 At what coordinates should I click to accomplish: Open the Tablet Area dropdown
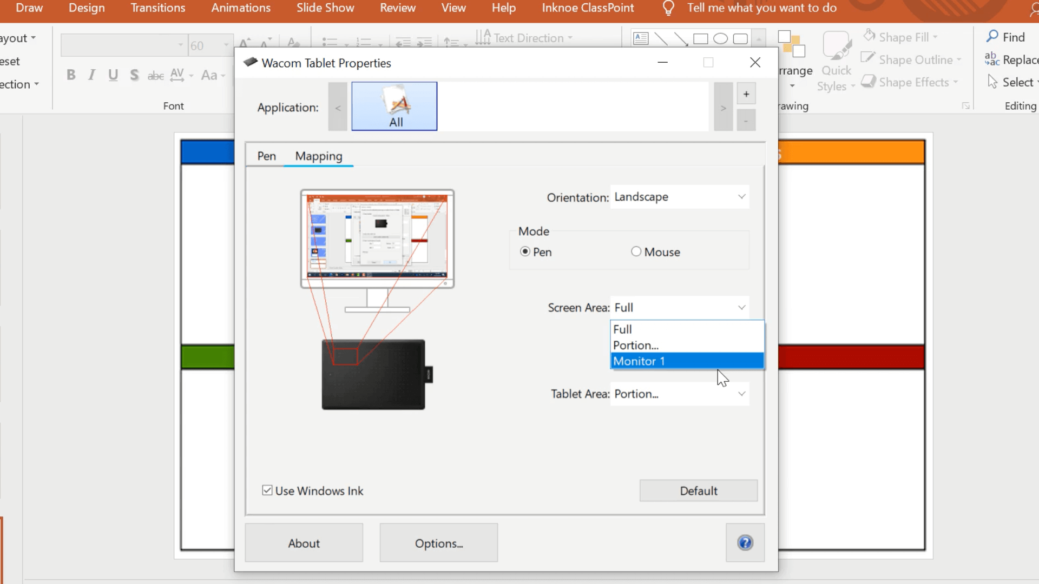pos(680,394)
